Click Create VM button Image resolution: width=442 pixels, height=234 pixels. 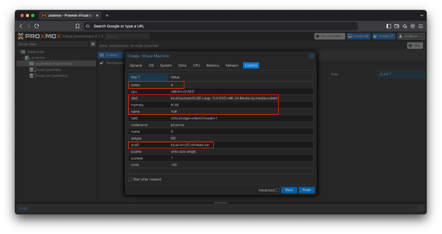click(x=358, y=36)
